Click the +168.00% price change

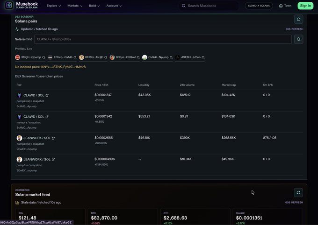point(101,143)
